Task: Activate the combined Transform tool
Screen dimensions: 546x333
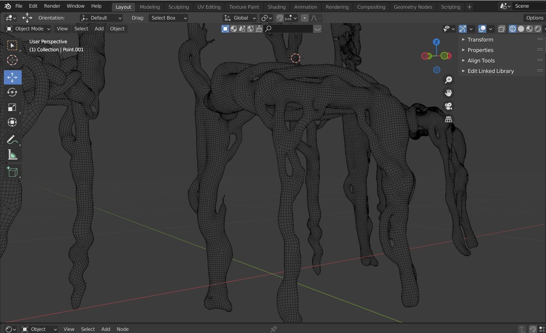Action: coord(12,122)
